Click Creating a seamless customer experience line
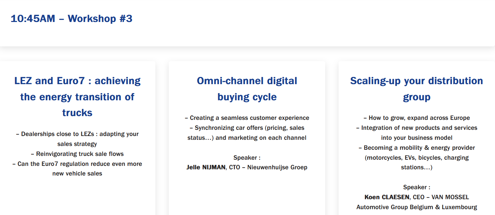The width and height of the screenshot is (495, 215). 247,118
